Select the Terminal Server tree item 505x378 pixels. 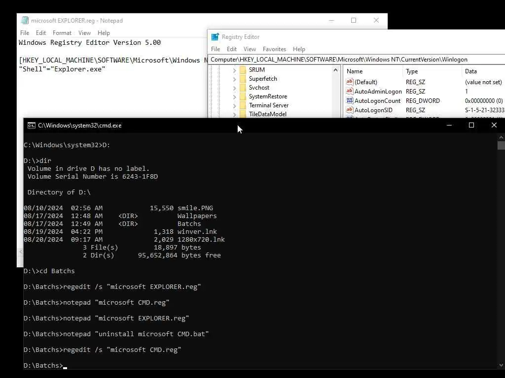[269, 105]
